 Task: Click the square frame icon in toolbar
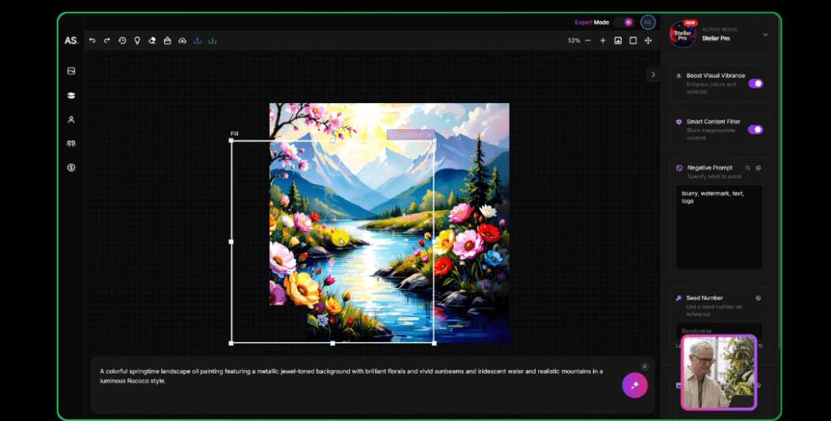pyautogui.click(x=633, y=41)
